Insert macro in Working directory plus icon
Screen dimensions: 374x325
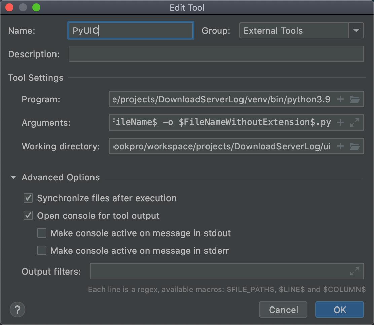pos(340,146)
